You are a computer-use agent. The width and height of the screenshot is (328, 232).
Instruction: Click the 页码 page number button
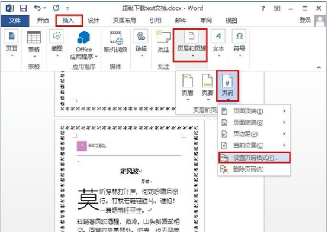click(x=227, y=86)
